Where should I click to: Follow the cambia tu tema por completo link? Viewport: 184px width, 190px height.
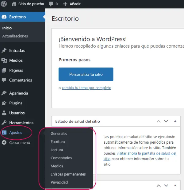[86, 88]
